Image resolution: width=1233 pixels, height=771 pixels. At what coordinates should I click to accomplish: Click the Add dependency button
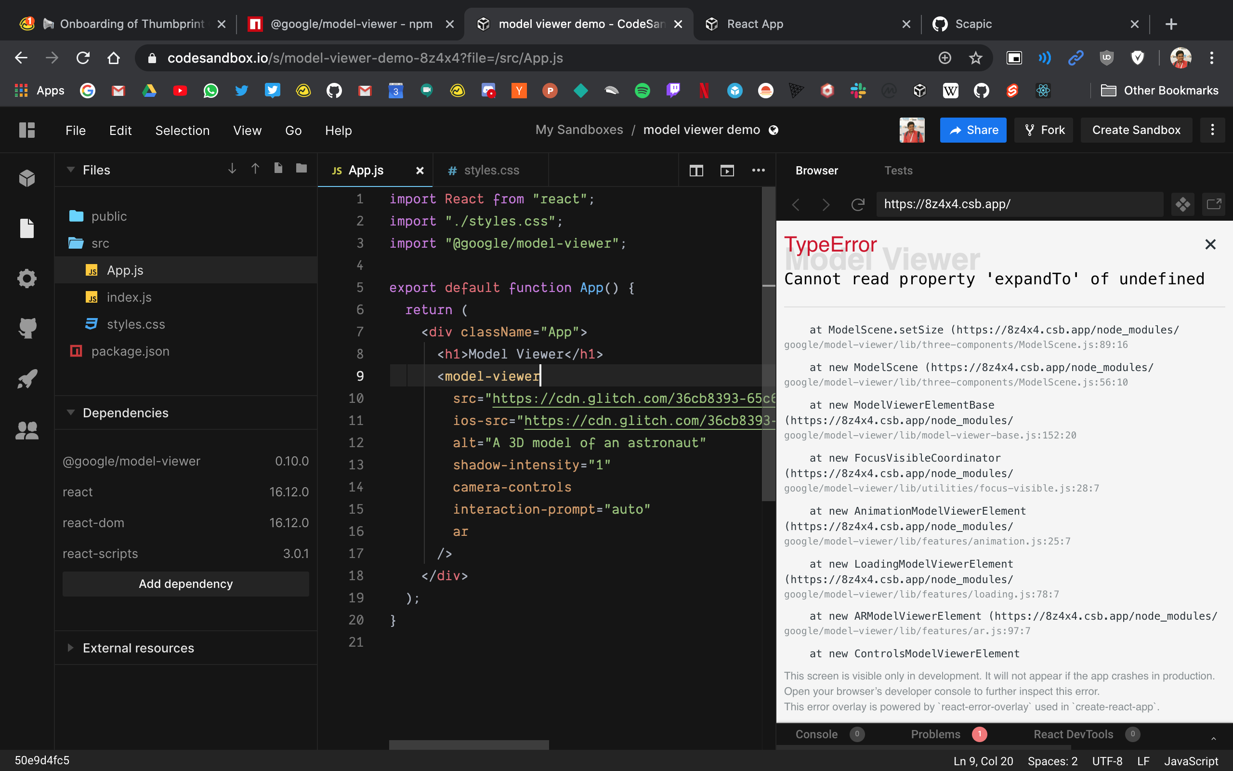185,584
